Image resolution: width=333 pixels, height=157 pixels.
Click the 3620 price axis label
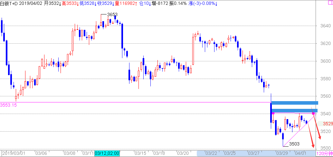tap(326, 44)
